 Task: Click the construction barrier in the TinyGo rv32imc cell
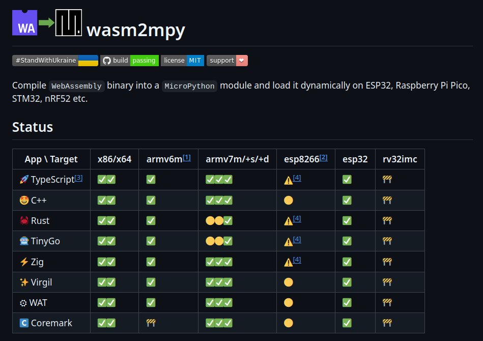click(x=387, y=241)
